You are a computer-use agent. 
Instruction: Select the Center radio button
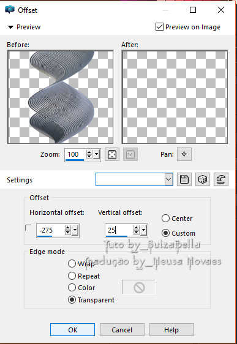[165, 219]
